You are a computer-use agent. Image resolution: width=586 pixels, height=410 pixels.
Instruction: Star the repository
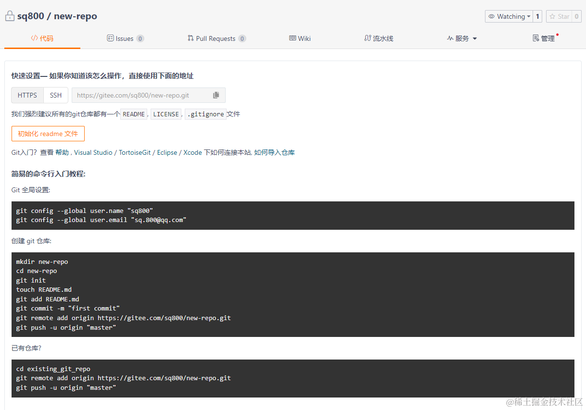click(x=559, y=16)
